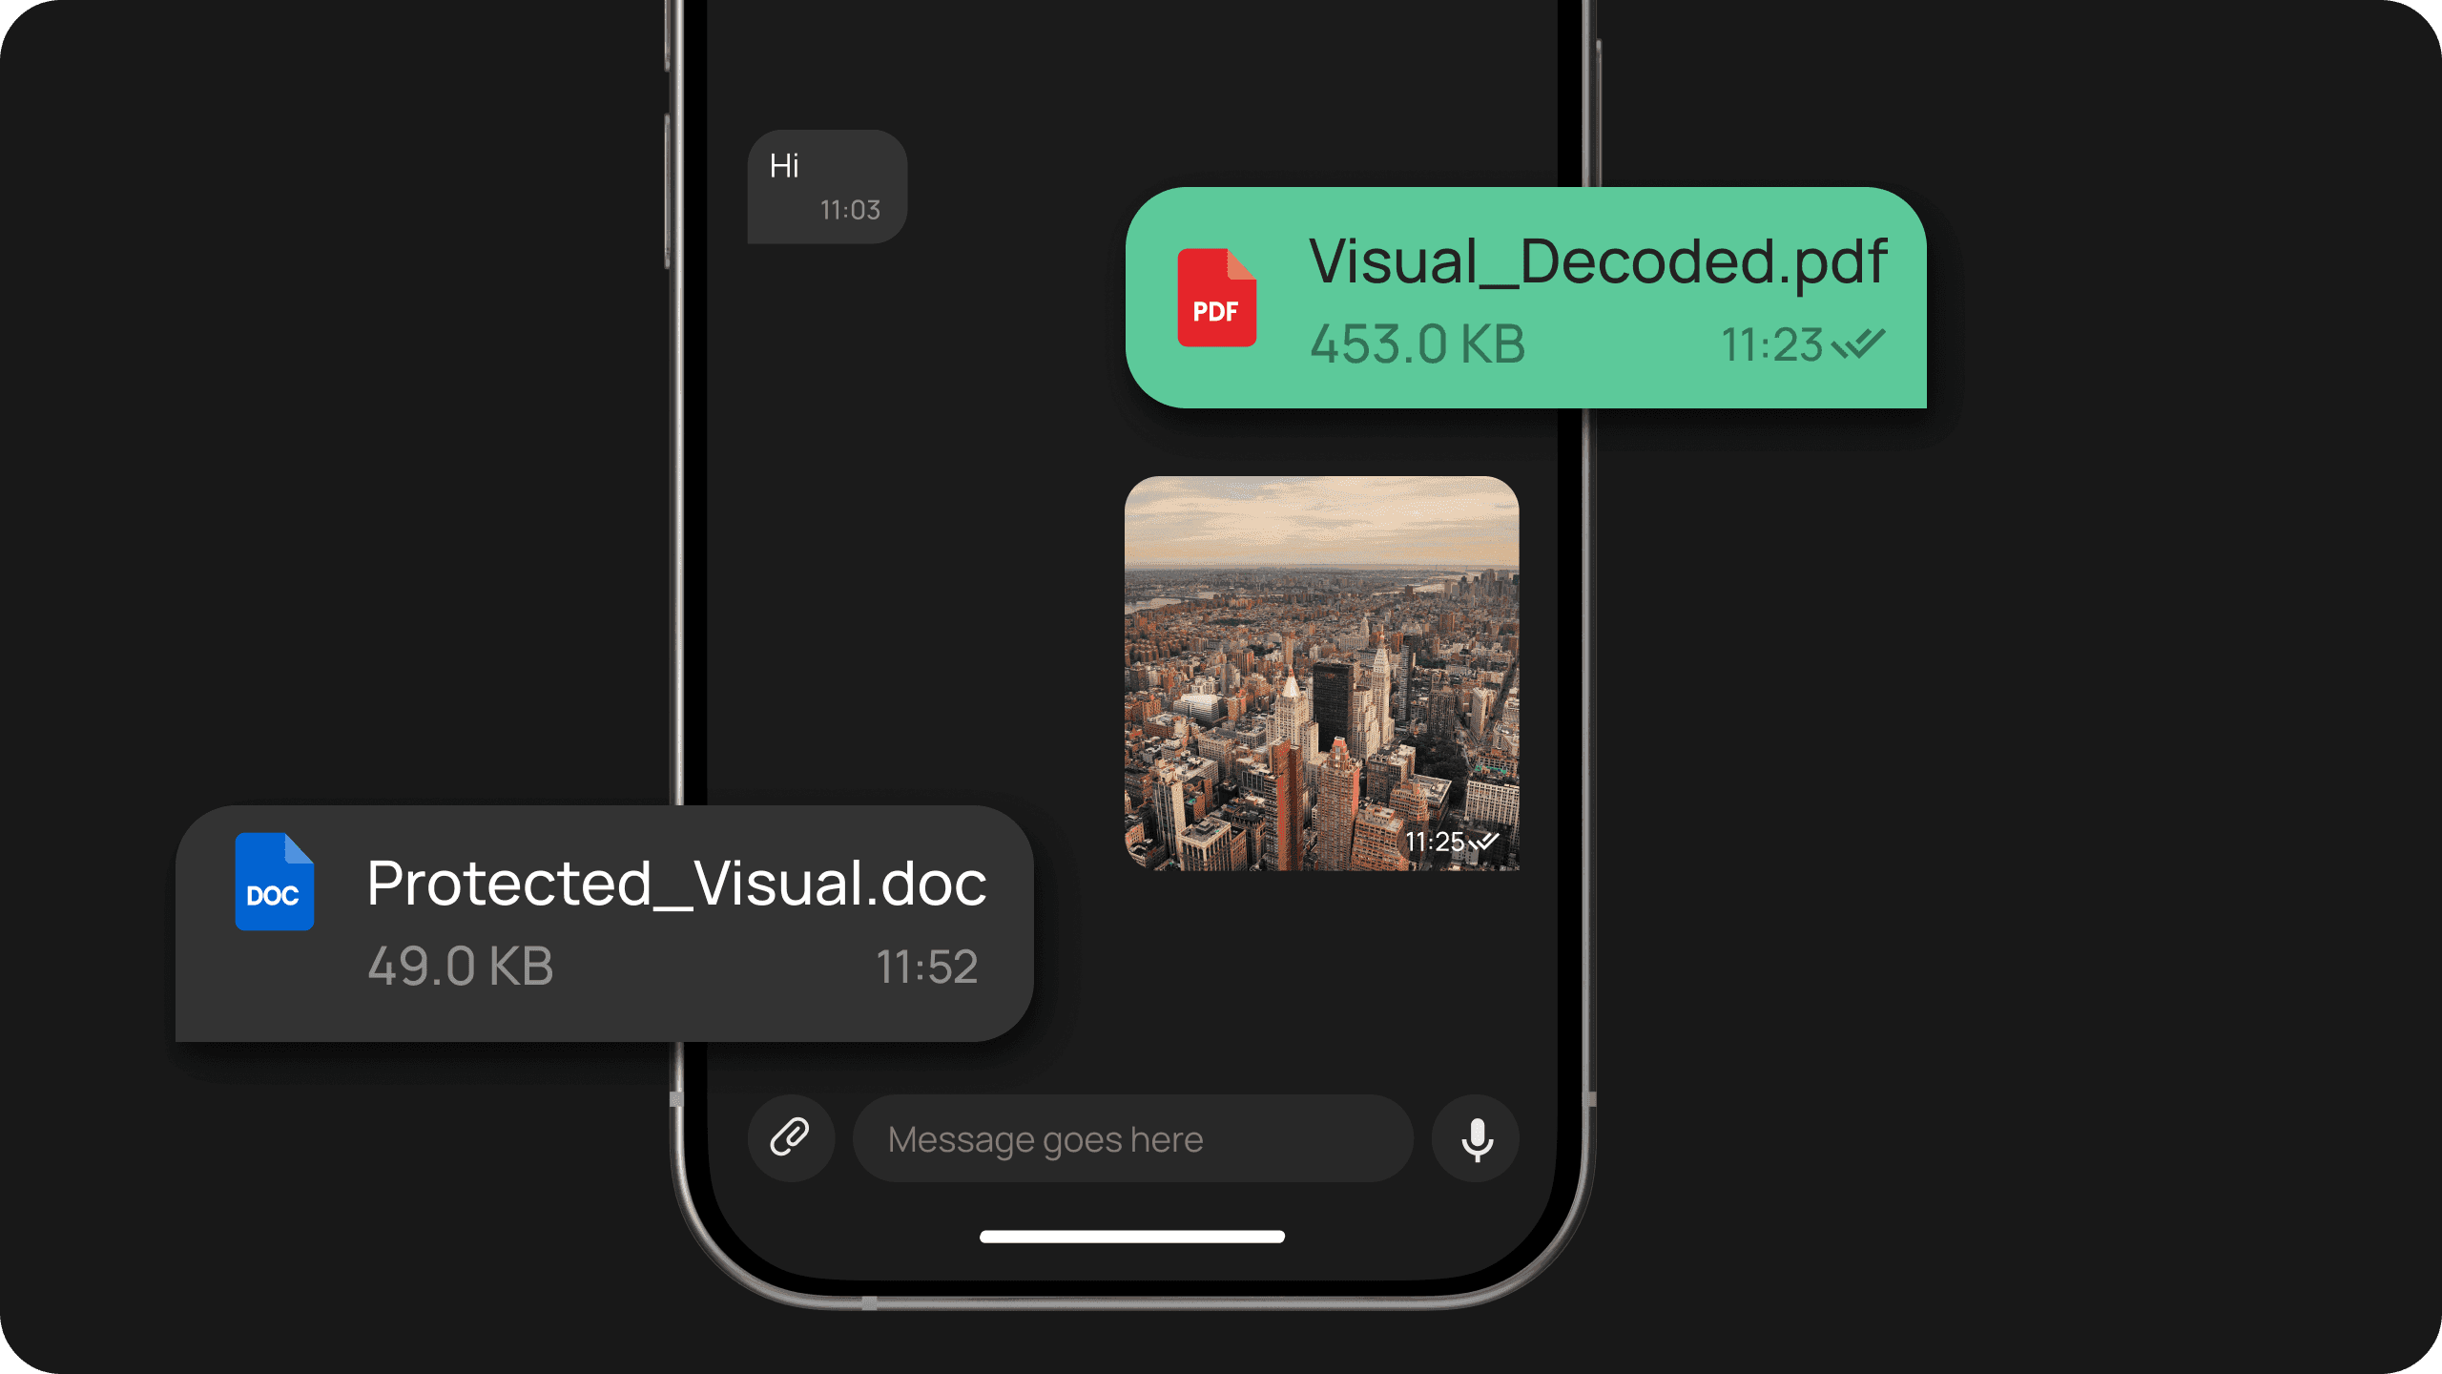Viewport: 2442px width, 1374px height.
Task: Tap the white home indicator bar
Action: point(1131,1237)
